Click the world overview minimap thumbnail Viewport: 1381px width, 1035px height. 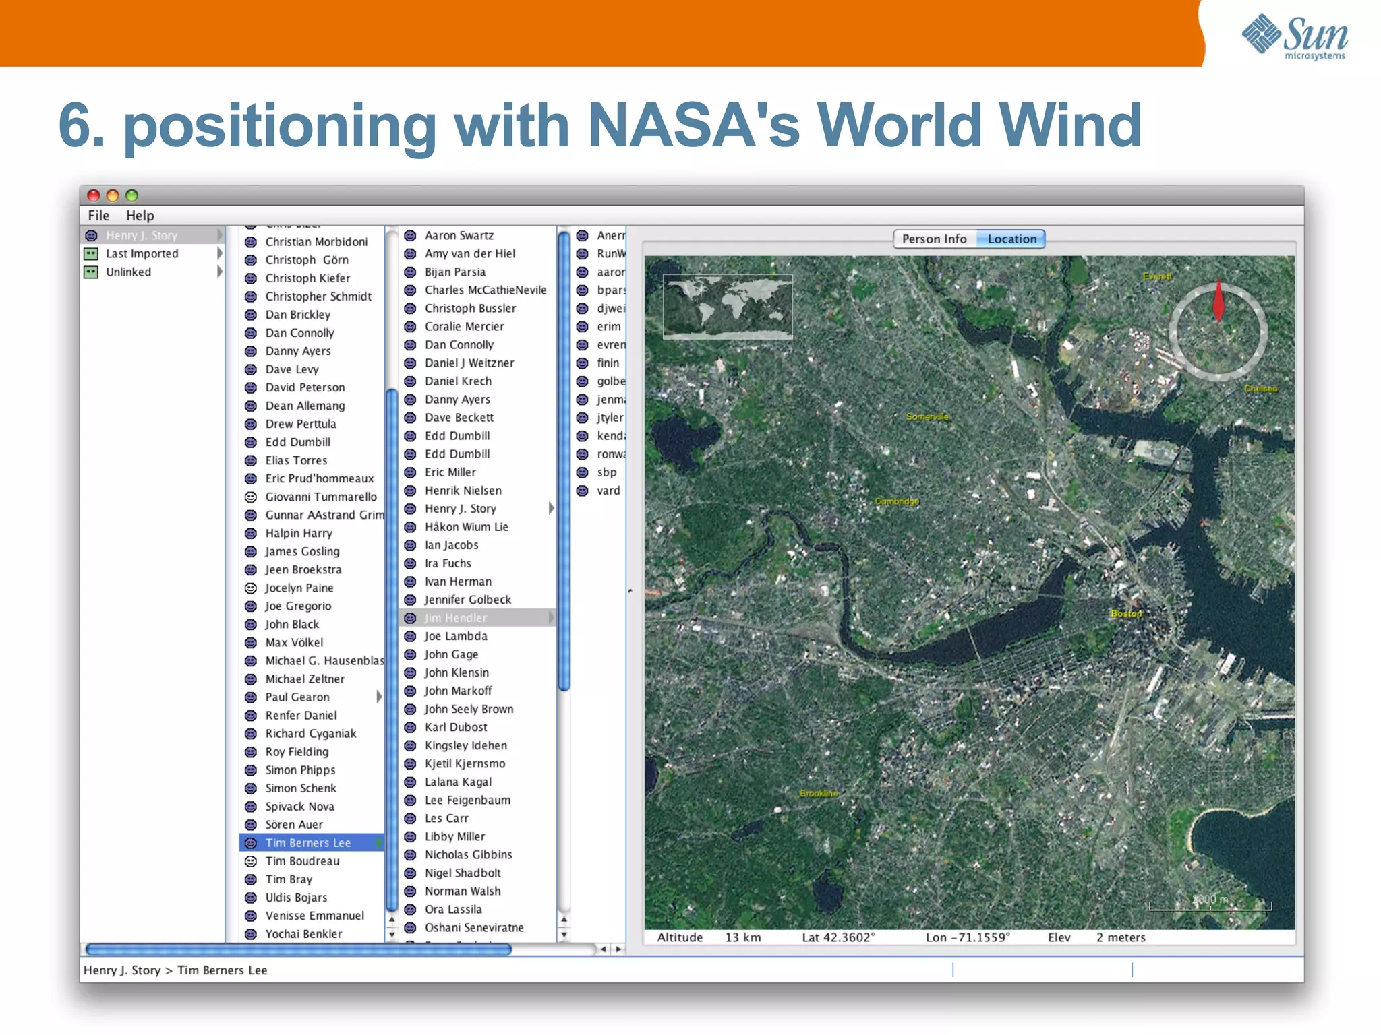click(x=727, y=307)
